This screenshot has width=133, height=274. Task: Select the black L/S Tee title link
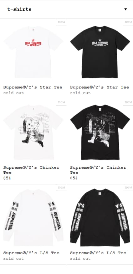point(98,253)
